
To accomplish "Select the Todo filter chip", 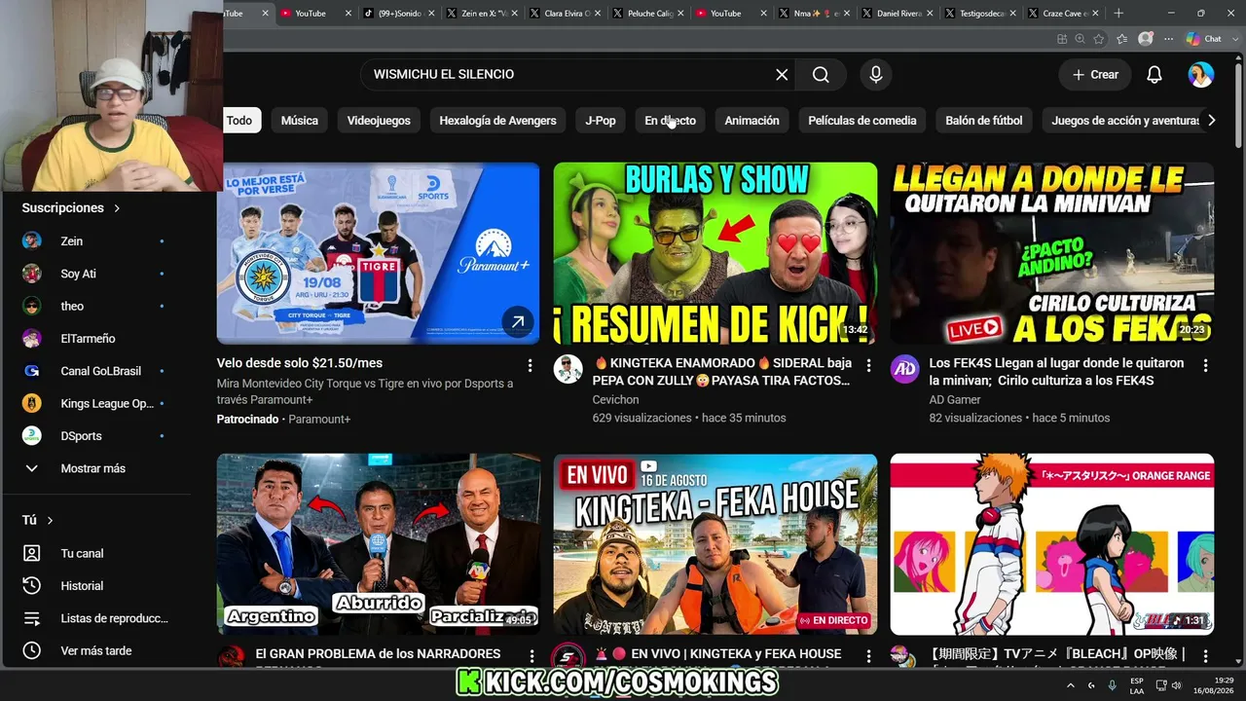I will coord(239,121).
